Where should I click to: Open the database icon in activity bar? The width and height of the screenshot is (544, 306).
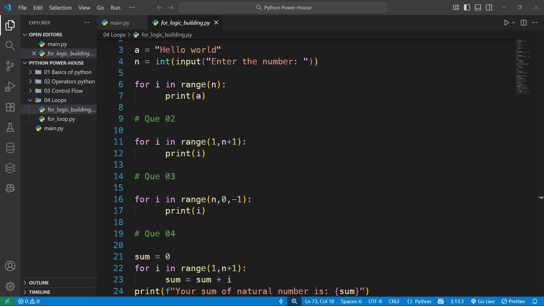click(10, 148)
